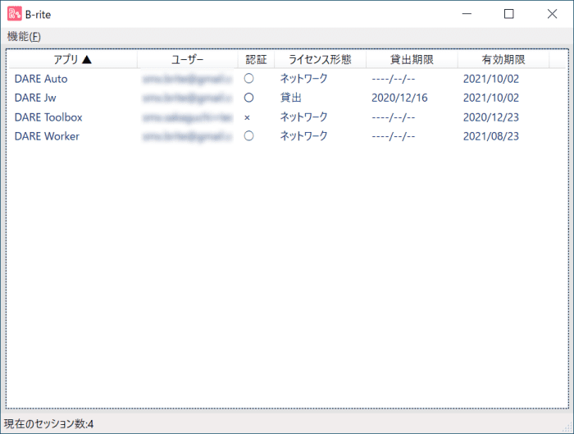The height and width of the screenshot is (434, 574).
Task: Click empty lending date of DARE Worker
Action: [x=393, y=136]
